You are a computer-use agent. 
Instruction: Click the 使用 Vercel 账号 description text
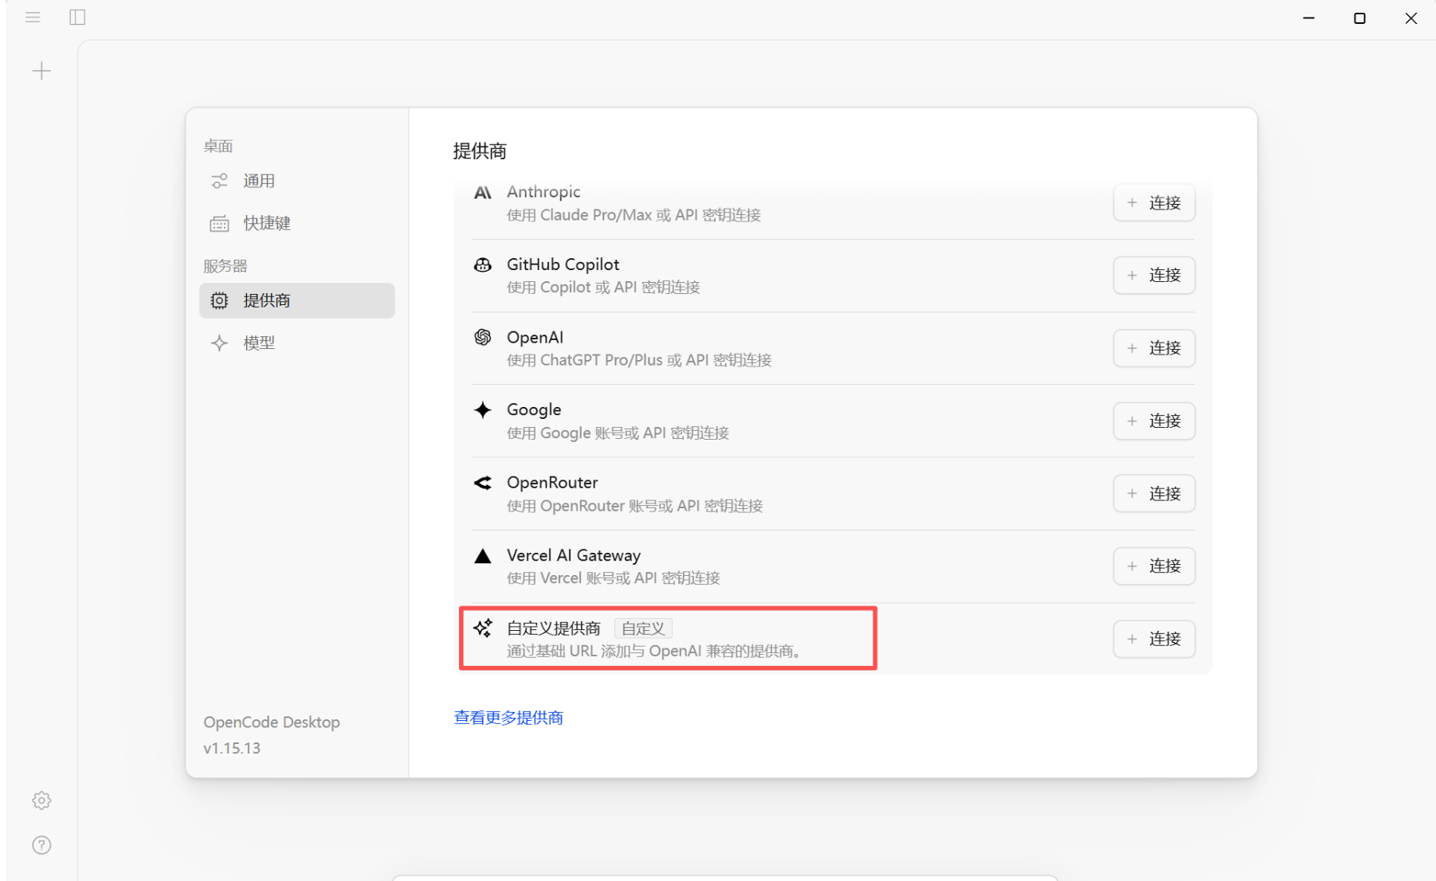click(x=614, y=578)
